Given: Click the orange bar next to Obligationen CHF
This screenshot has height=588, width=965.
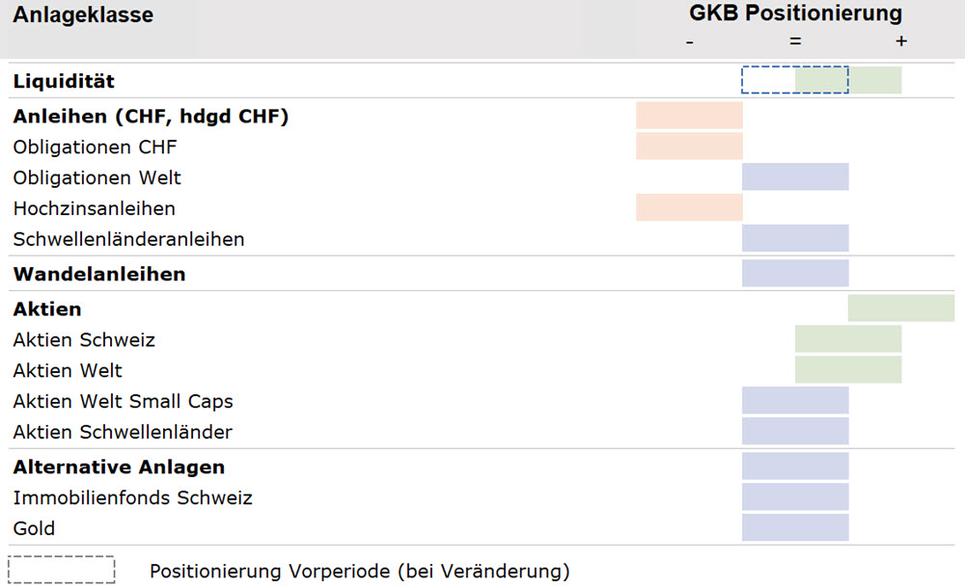Looking at the screenshot, I should click(x=689, y=146).
